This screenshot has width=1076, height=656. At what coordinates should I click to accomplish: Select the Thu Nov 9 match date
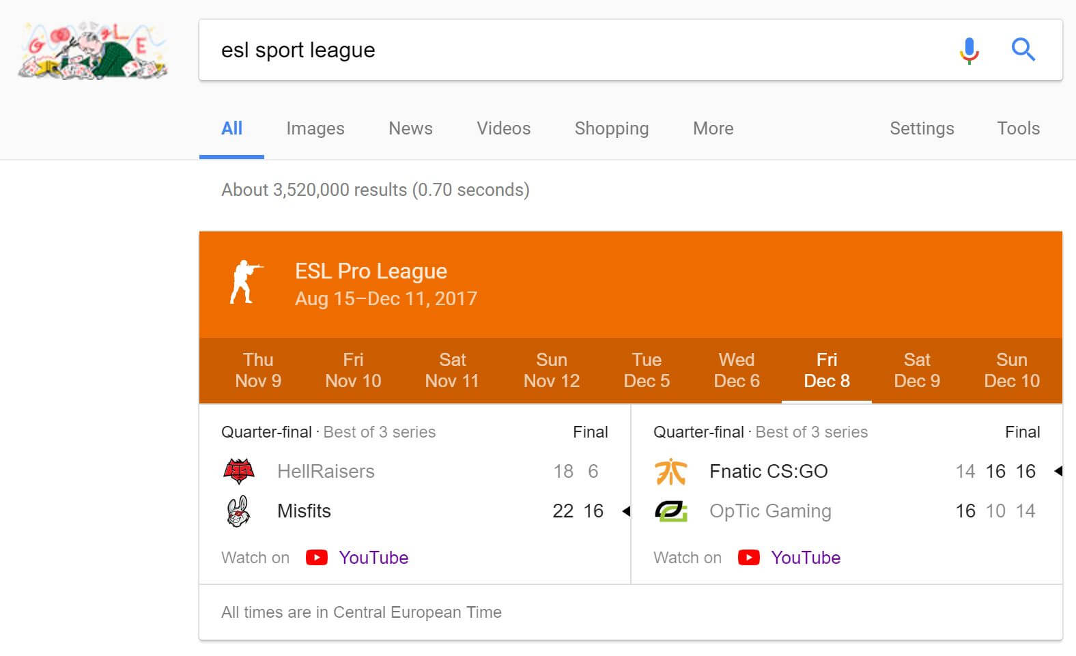258,370
